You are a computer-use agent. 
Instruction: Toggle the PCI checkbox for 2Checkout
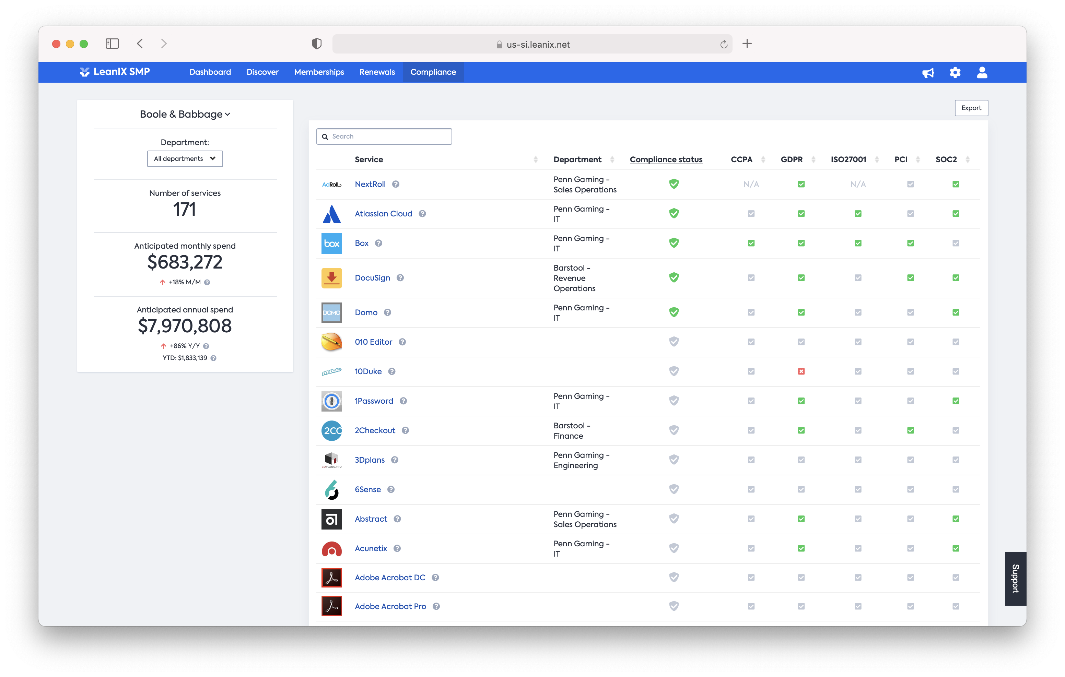click(910, 431)
